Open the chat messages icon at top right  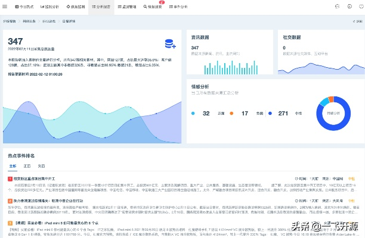tap(337, 7)
